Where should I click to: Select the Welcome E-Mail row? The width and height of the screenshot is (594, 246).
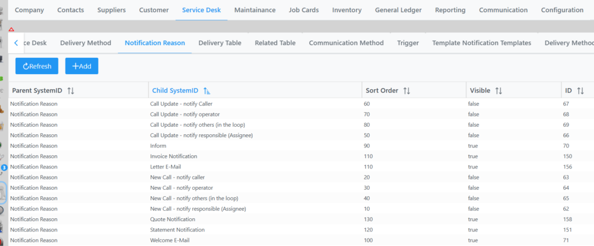click(x=169, y=240)
